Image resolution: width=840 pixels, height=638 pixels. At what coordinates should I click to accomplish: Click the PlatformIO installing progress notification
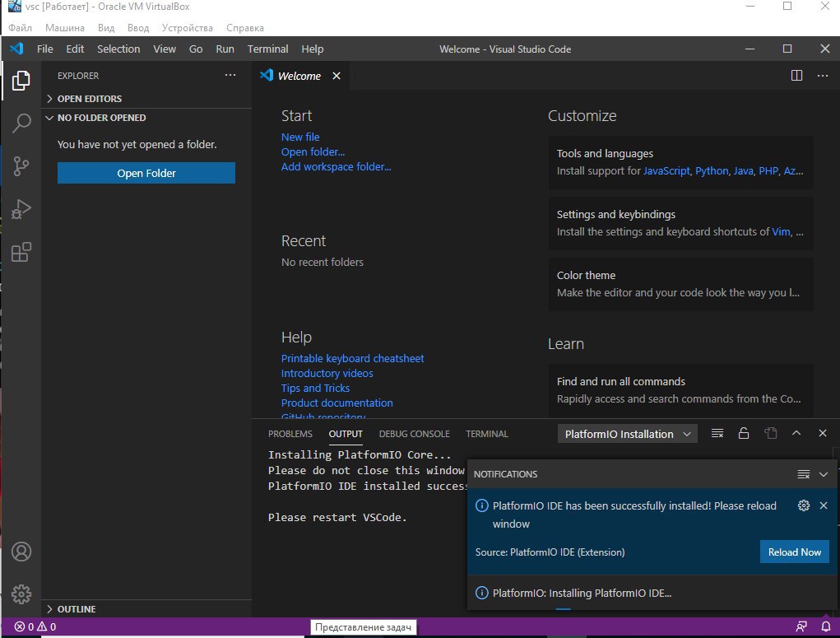(x=650, y=593)
